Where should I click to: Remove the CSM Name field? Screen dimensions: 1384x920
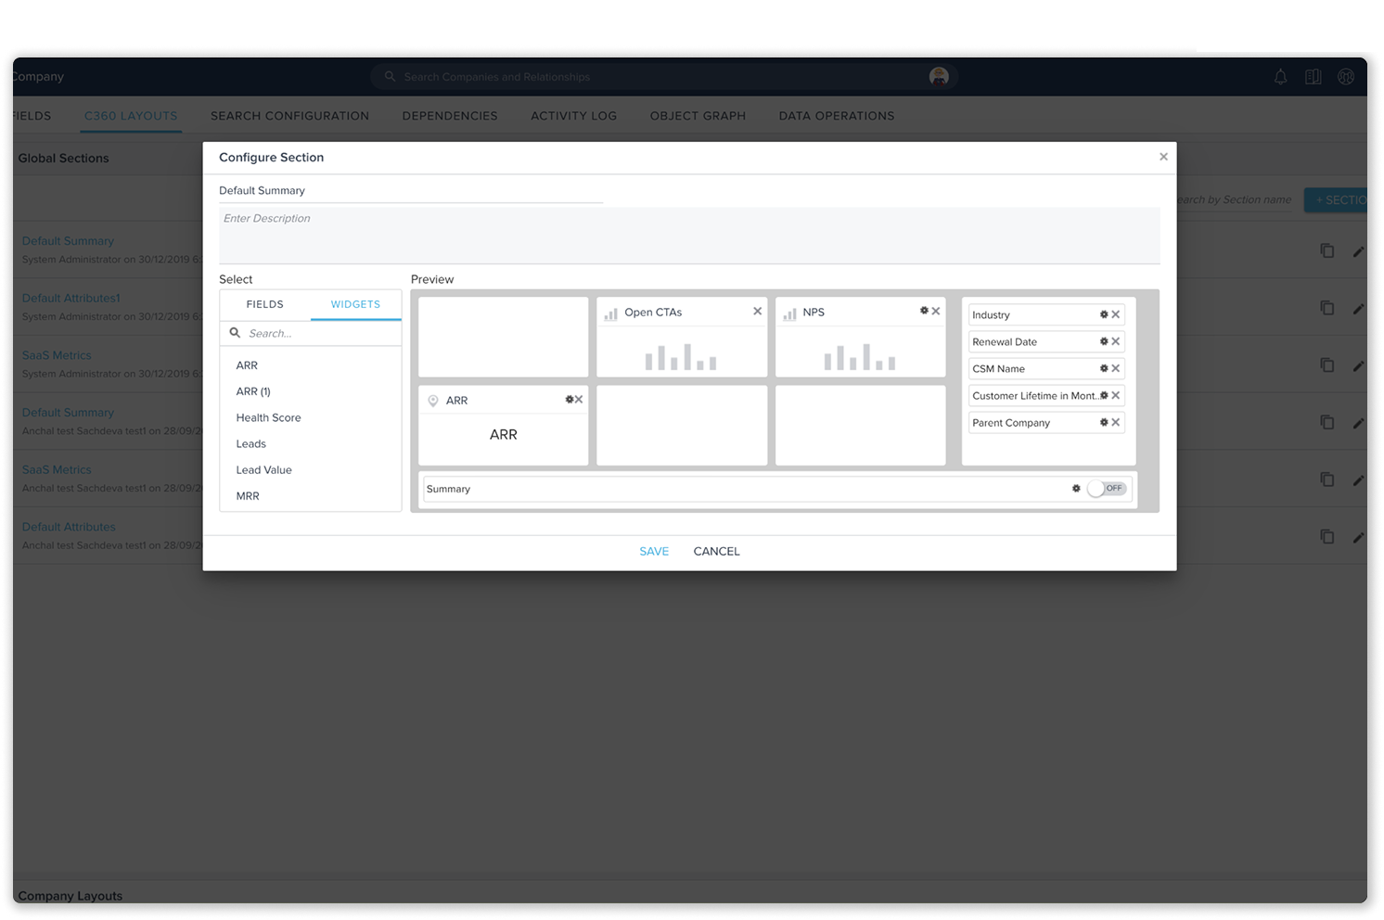(1116, 368)
